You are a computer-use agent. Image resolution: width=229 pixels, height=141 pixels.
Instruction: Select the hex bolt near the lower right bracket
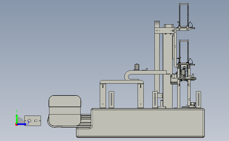(193, 103)
